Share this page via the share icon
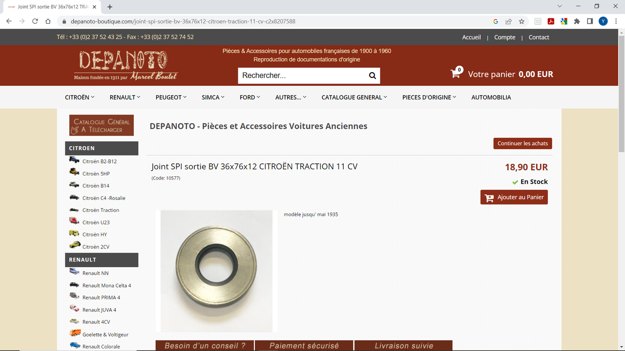This screenshot has height=351, width=625. [508, 21]
